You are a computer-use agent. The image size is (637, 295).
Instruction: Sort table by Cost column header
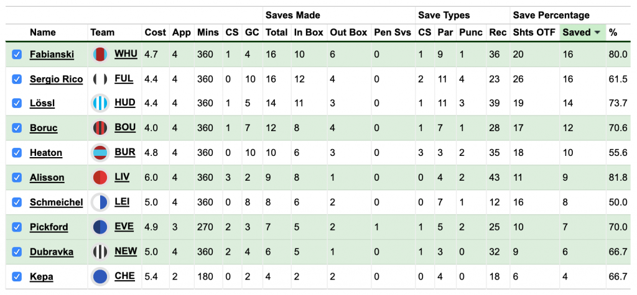coord(155,32)
